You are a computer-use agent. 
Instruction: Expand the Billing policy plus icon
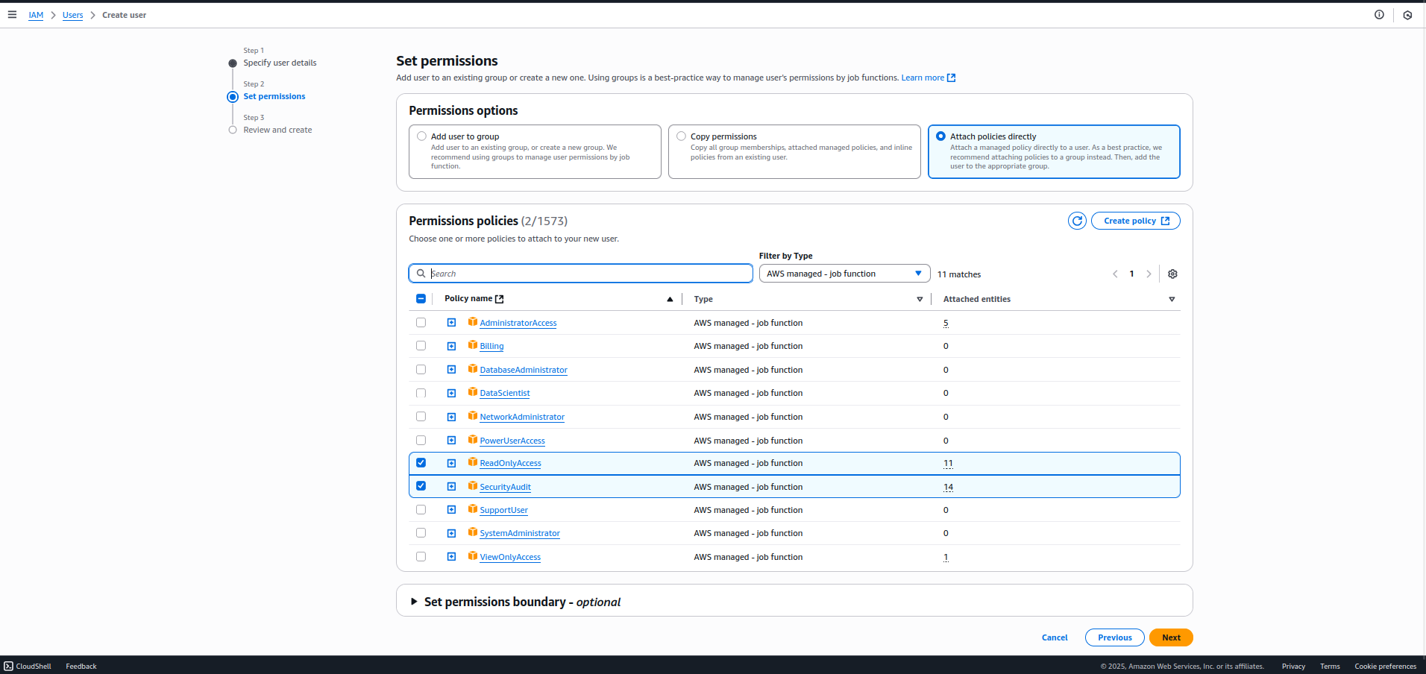(451, 346)
